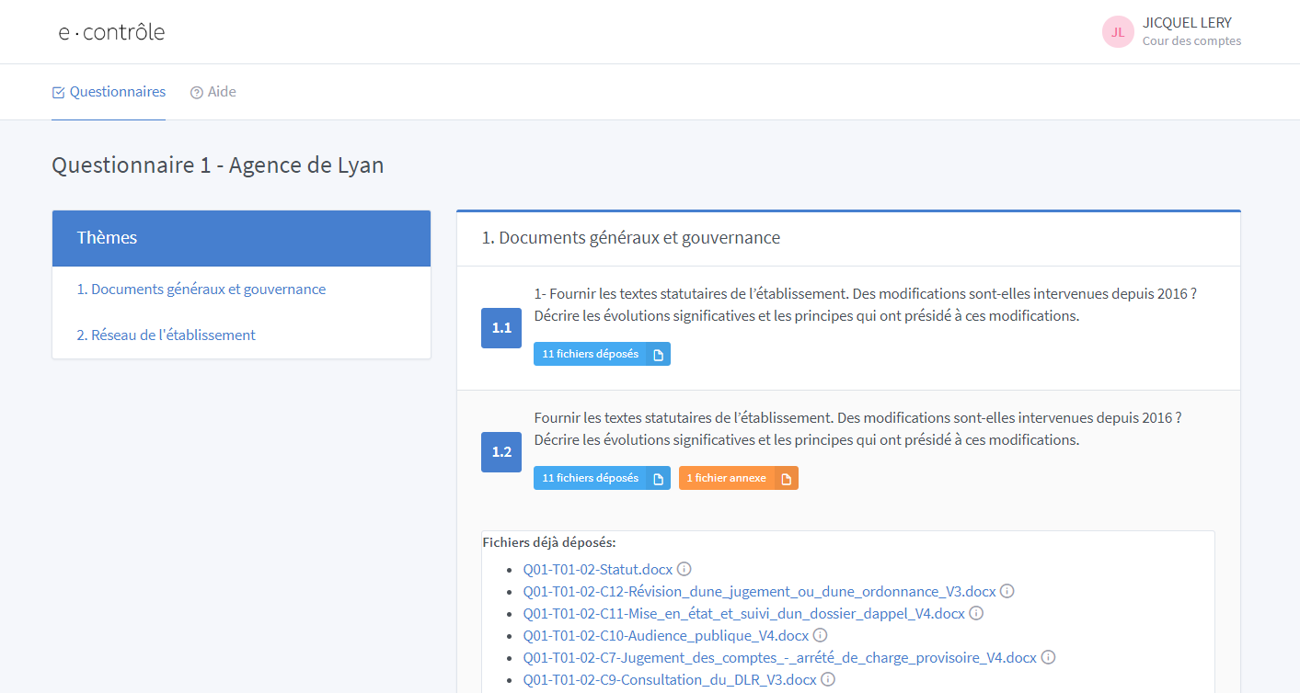Click the JL user avatar
The height and width of the screenshot is (693, 1300).
click(1118, 32)
